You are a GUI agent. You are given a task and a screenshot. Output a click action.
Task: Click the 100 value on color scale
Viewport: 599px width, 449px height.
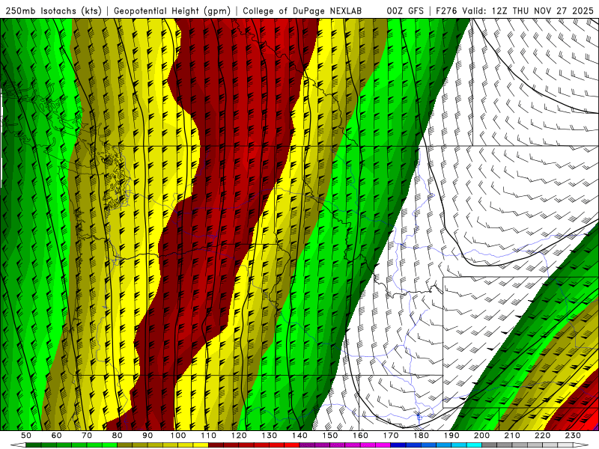tap(178, 436)
